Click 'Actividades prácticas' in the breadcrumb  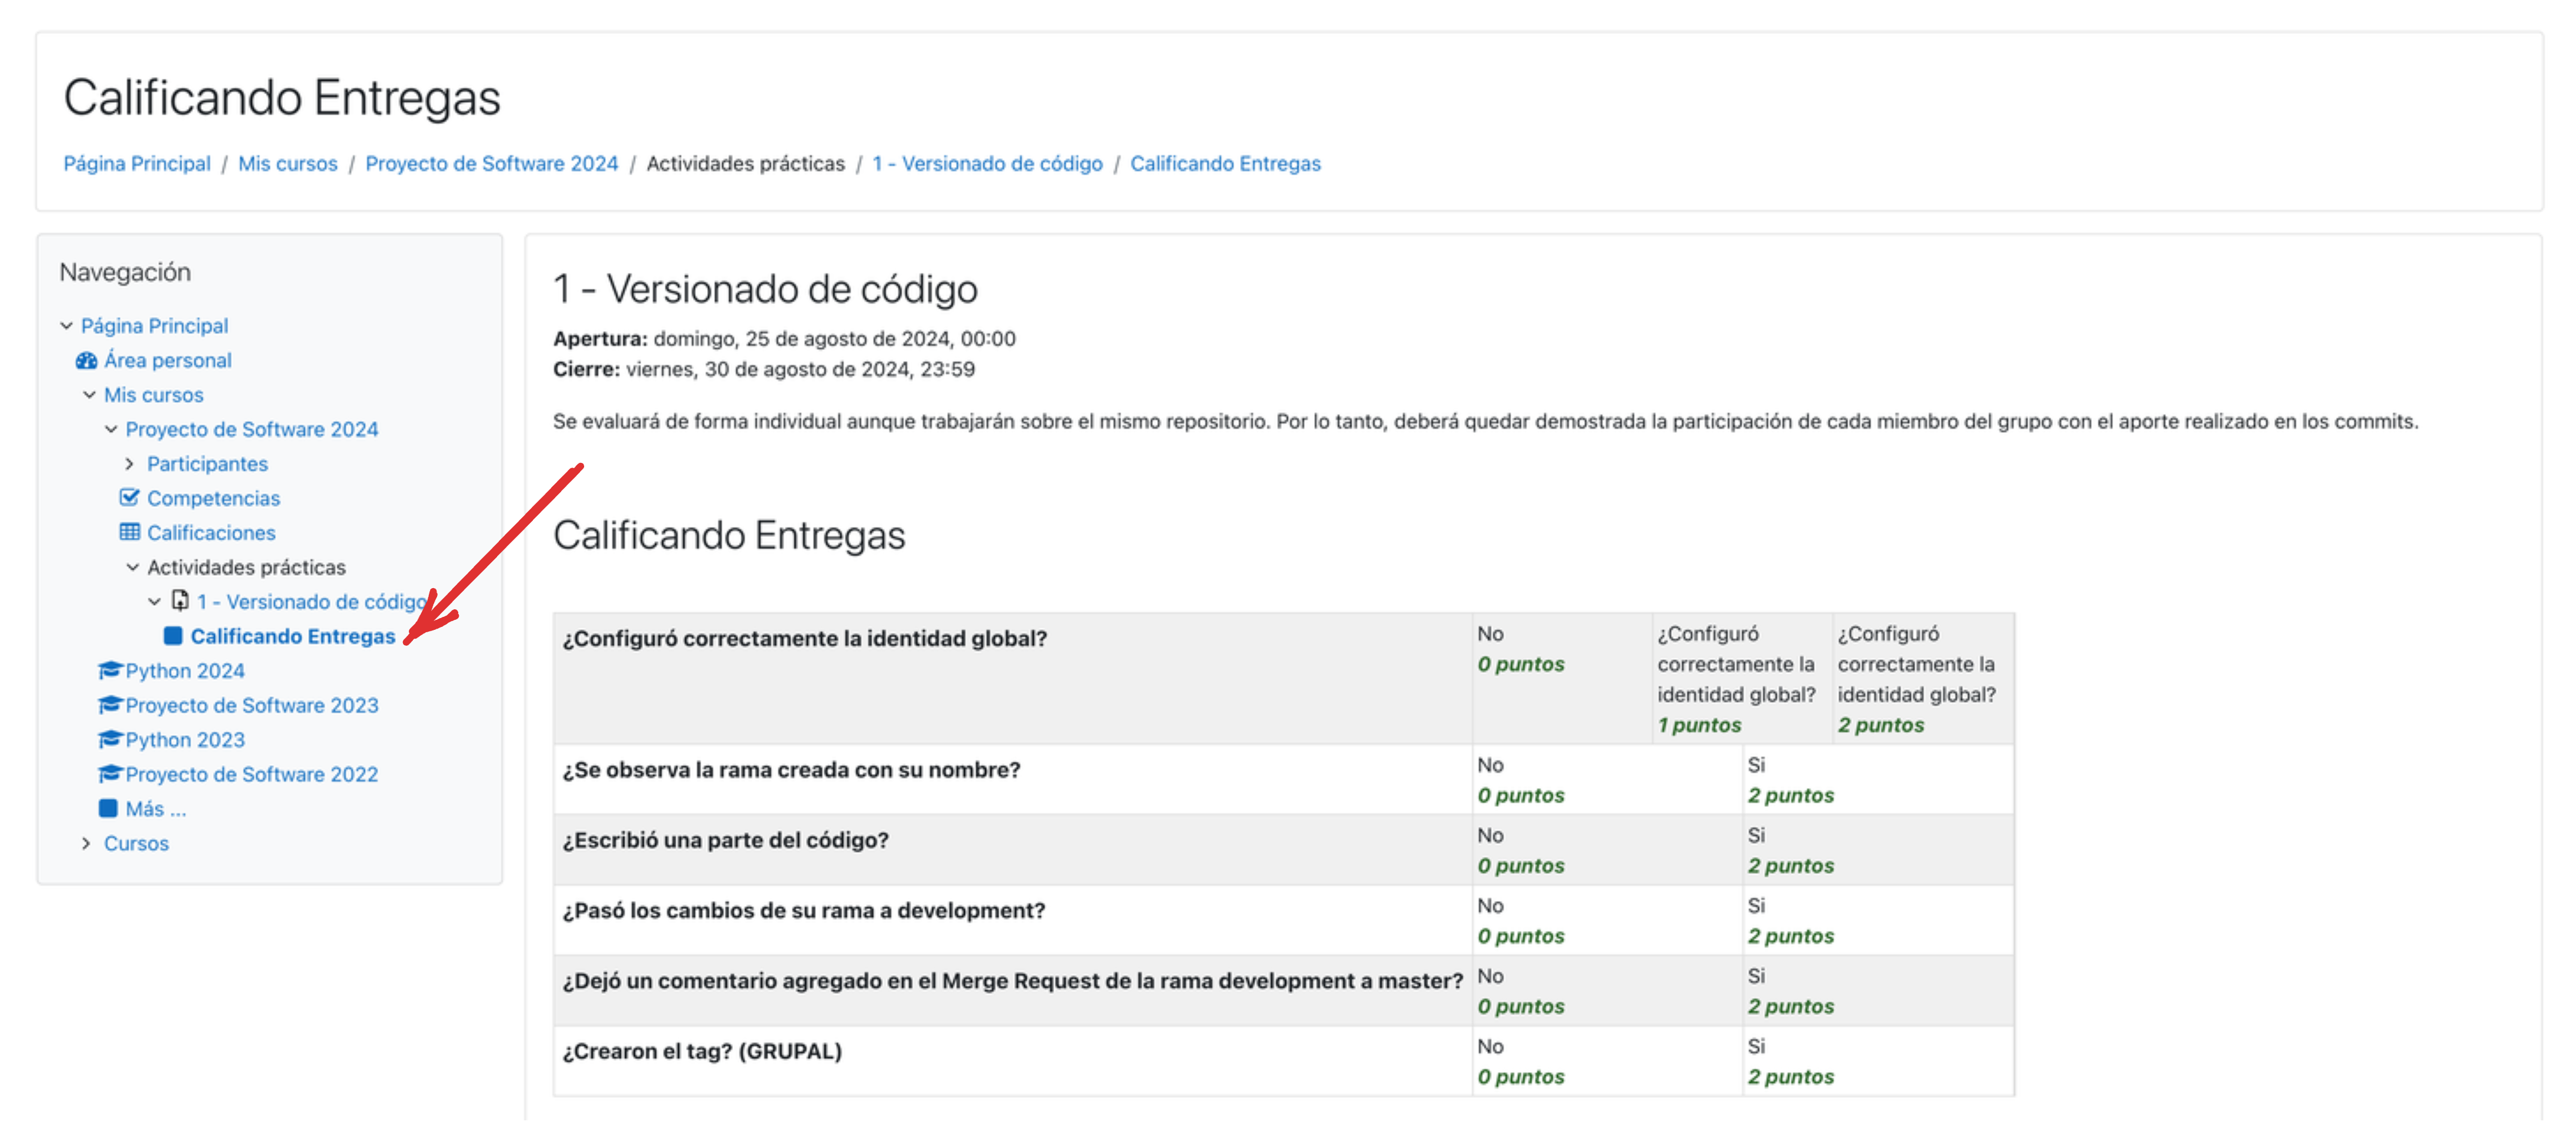click(745, 164)
